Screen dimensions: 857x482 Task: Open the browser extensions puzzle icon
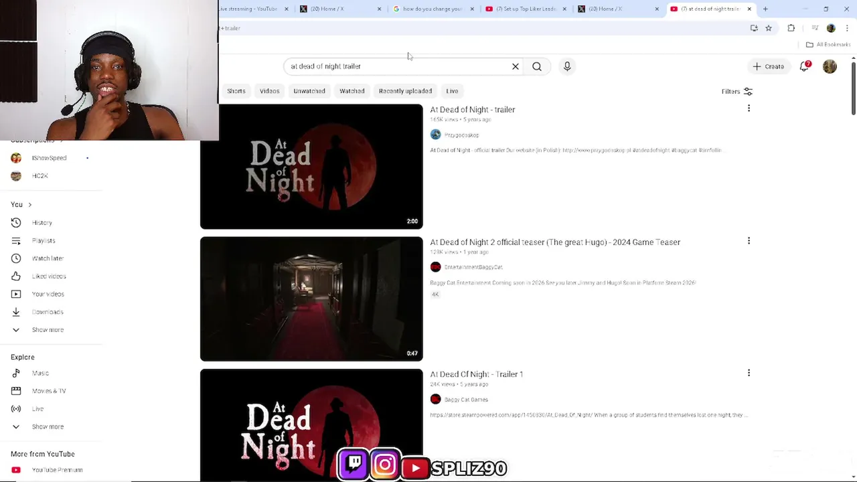(791, 28)
